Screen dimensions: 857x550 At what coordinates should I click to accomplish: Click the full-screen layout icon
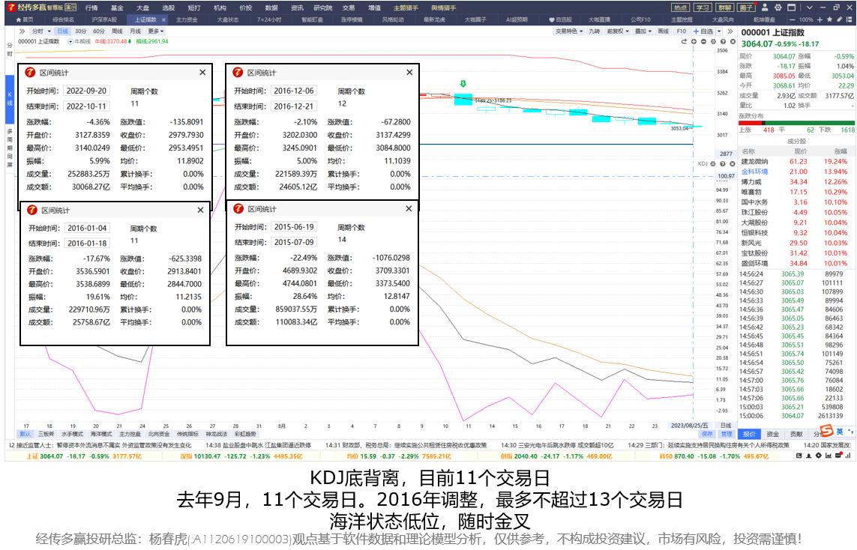tap(792, 7)
